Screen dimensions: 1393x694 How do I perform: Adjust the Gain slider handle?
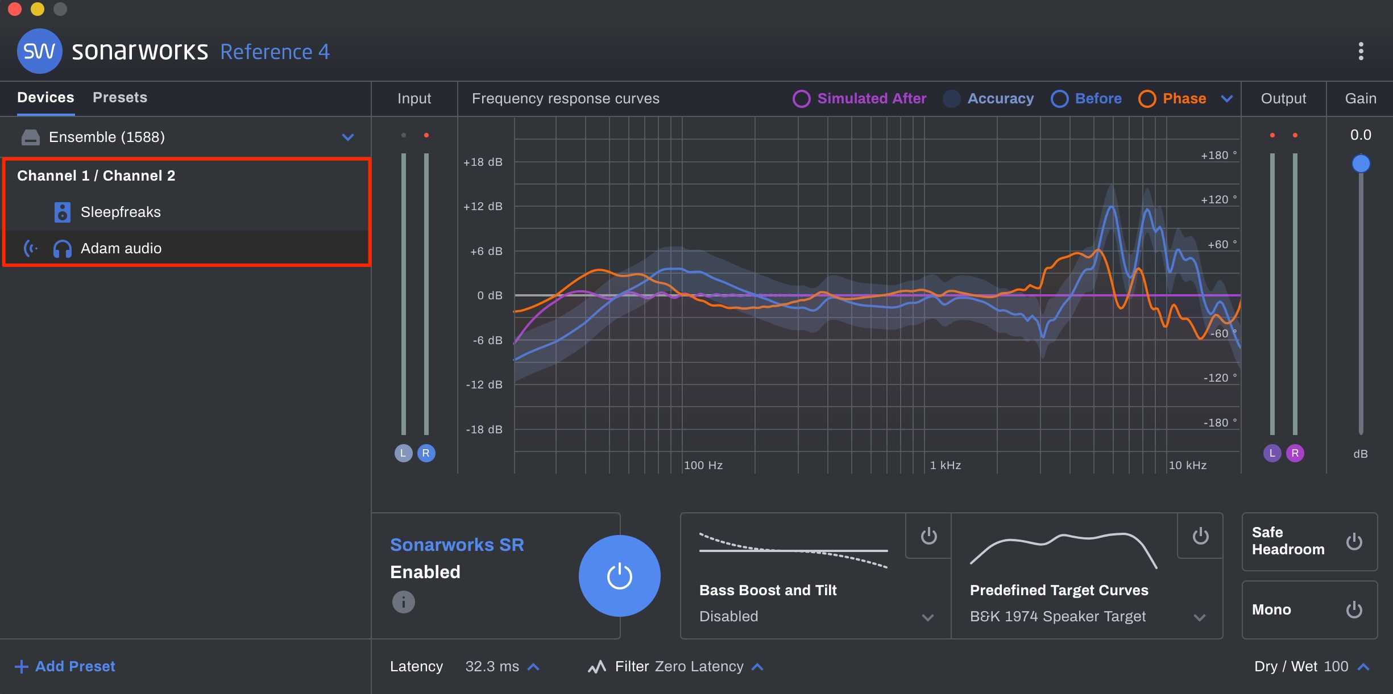tap(1361, 164)
